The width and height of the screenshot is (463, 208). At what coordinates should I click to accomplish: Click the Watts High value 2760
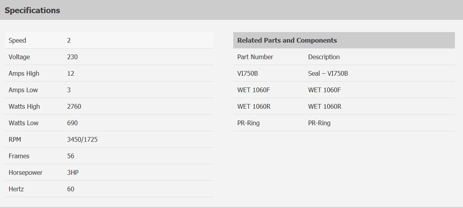coord(74,106)
